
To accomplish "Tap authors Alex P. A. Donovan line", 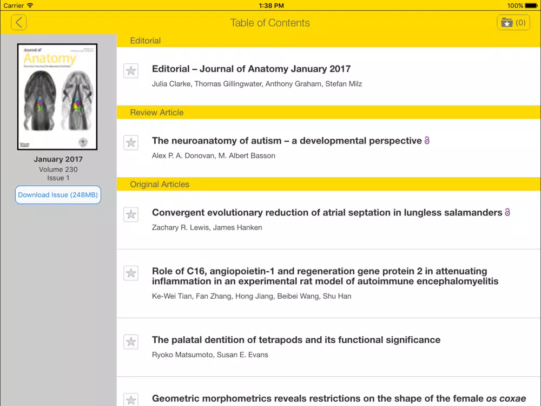I will click(214, 156).
